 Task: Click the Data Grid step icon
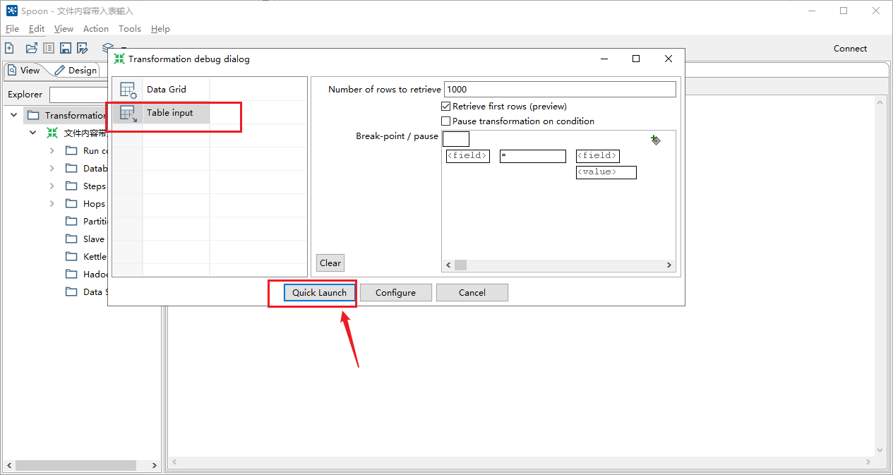[128, 90]
